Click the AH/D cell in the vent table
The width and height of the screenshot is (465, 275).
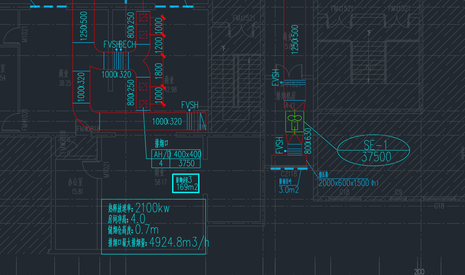tap(162, 155)
